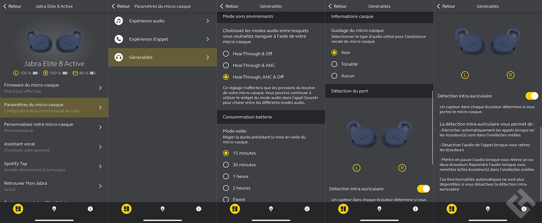The width and height of the screenshot is (542, 223).
Task: Open Paramètres du micro-casque chevron
Action: [x=100, y=107]
